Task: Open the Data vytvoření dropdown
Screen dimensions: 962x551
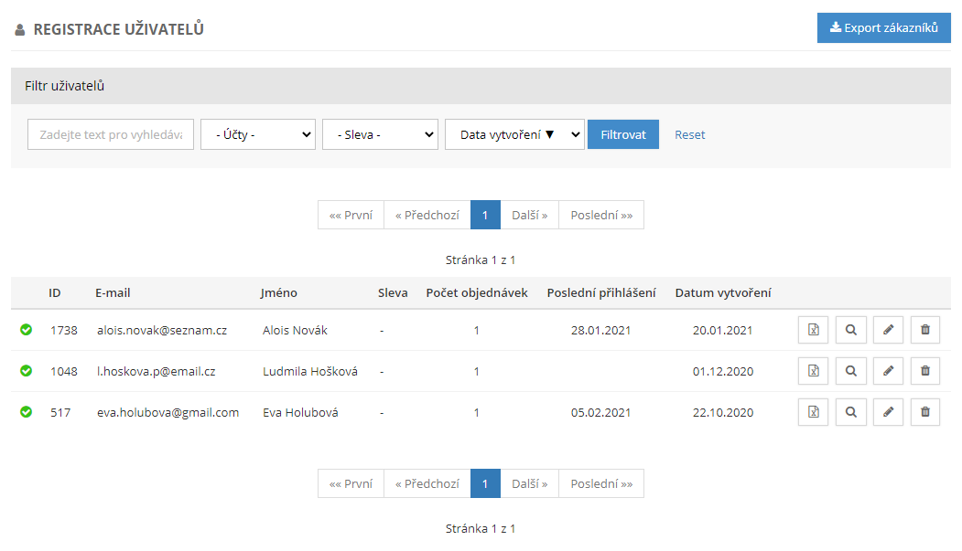Action: 514,134
